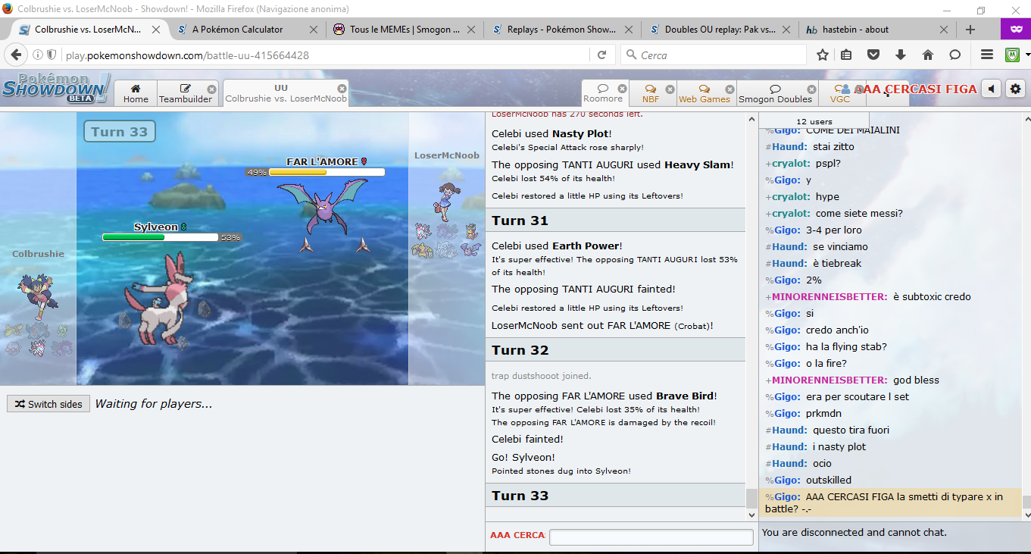
Task: Open the site information icon in the address bar
Action: point(38,55)
